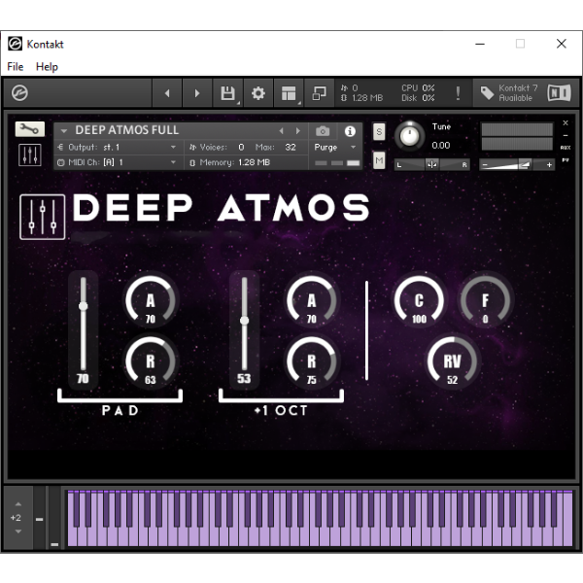
Task: Open the save floppy disk menu
Action: [x=228, y=93]
